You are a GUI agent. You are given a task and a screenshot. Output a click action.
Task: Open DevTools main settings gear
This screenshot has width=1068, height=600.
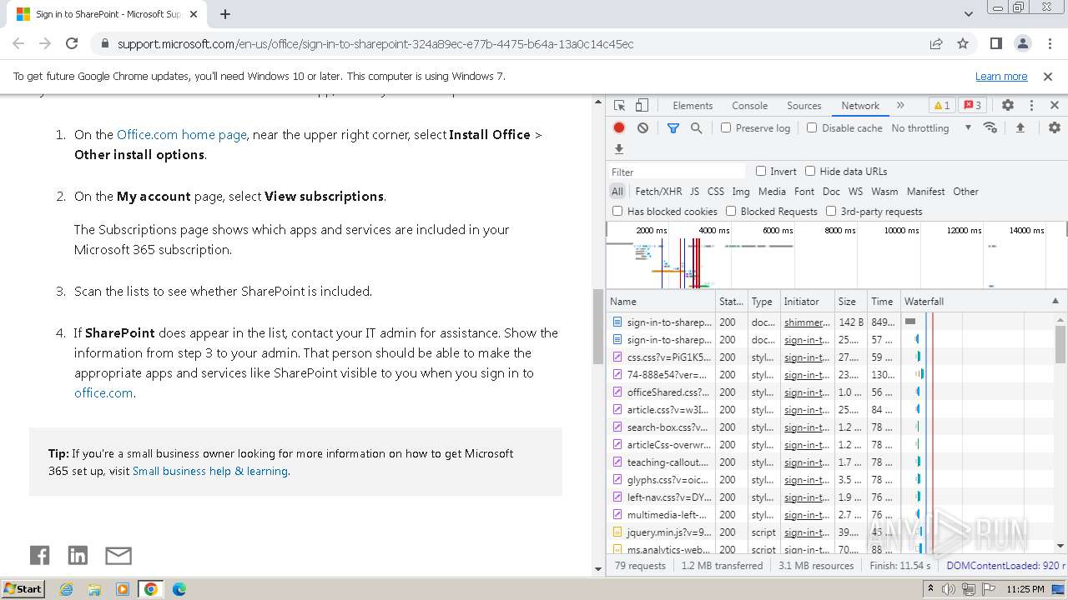pos(1008,106)
